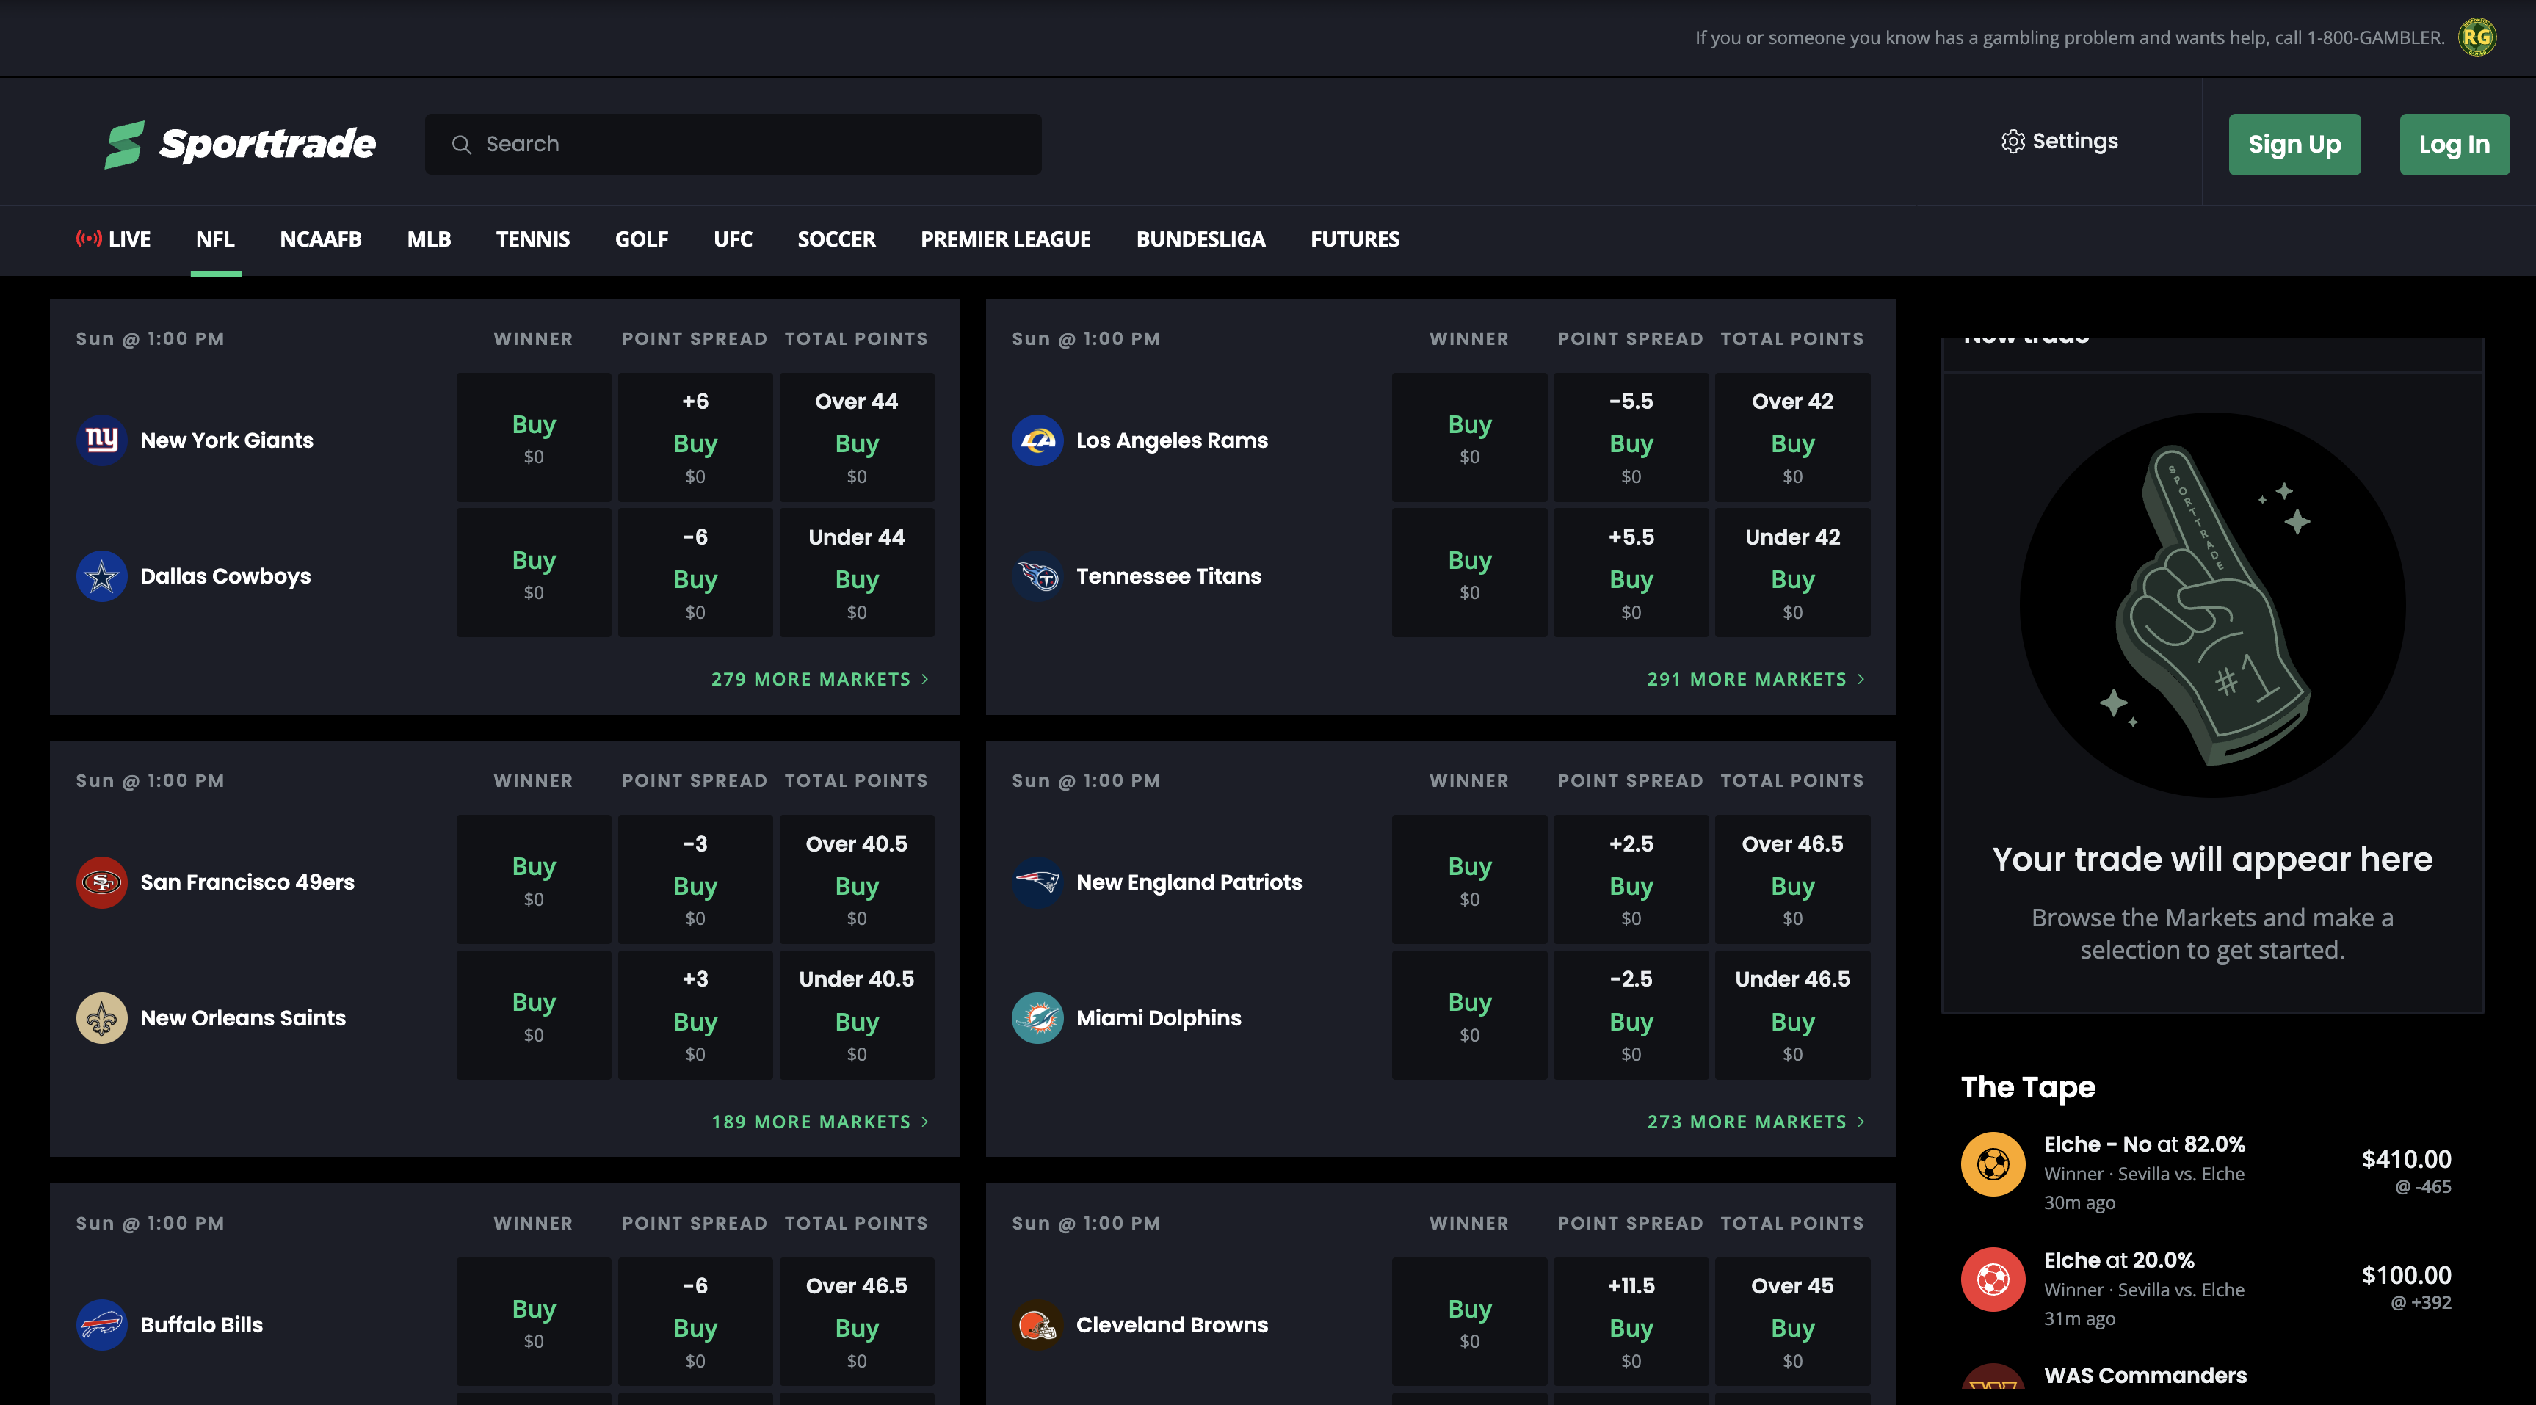Open the SOCCER tab
Image resolution: width=2536 pixels, height=1405 pixels.
(836, 239)
